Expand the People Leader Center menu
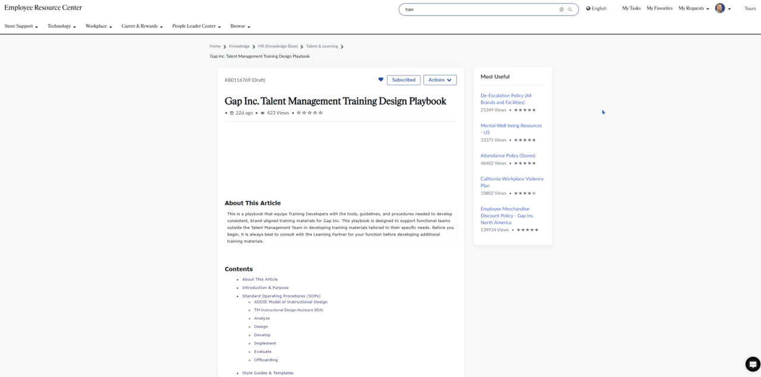The width and height of the screenshot is (761, 377). (197, 26)
